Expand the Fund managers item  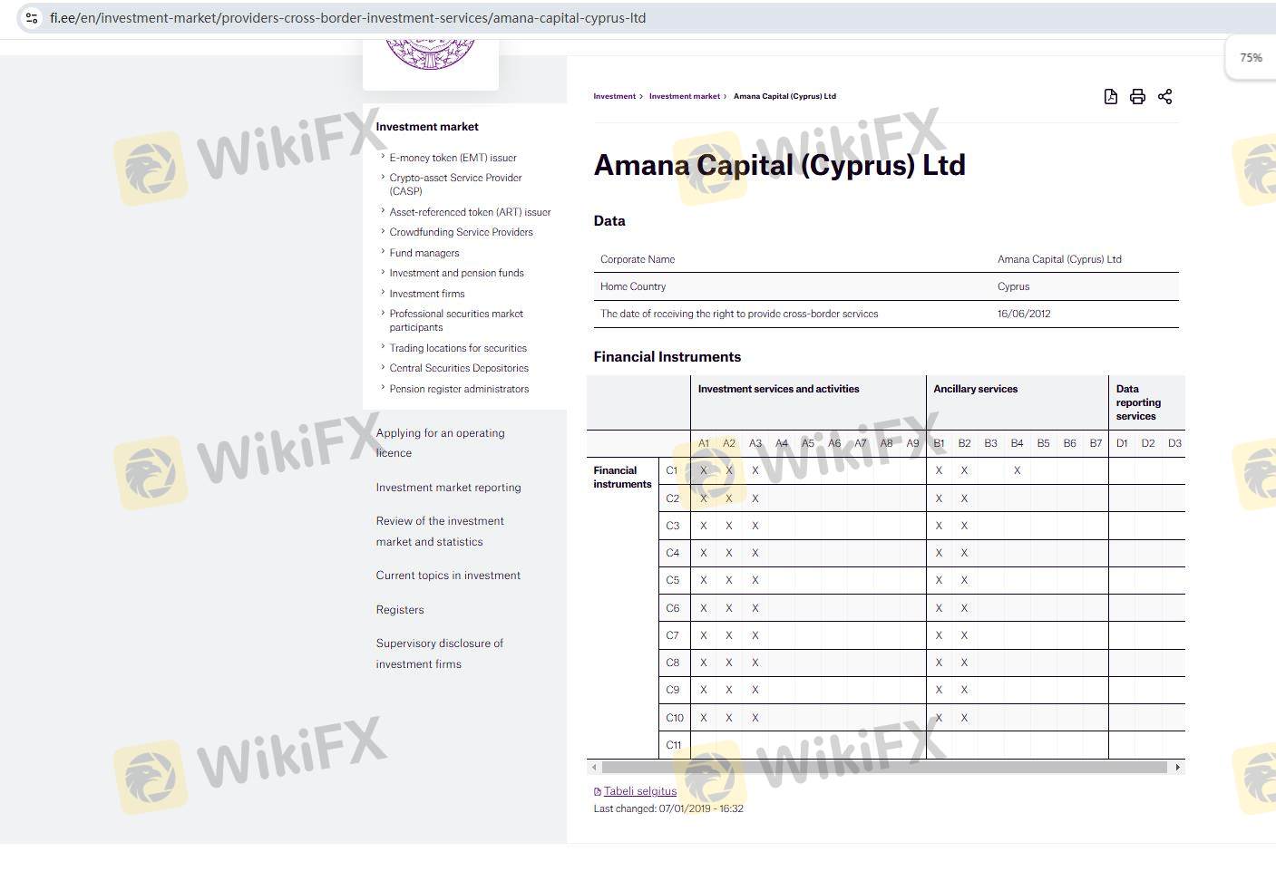(x=424, y=253)
